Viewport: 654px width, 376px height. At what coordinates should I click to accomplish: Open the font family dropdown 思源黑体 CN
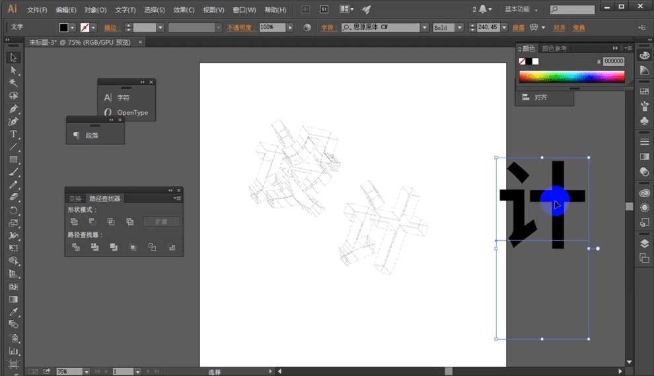425,28
